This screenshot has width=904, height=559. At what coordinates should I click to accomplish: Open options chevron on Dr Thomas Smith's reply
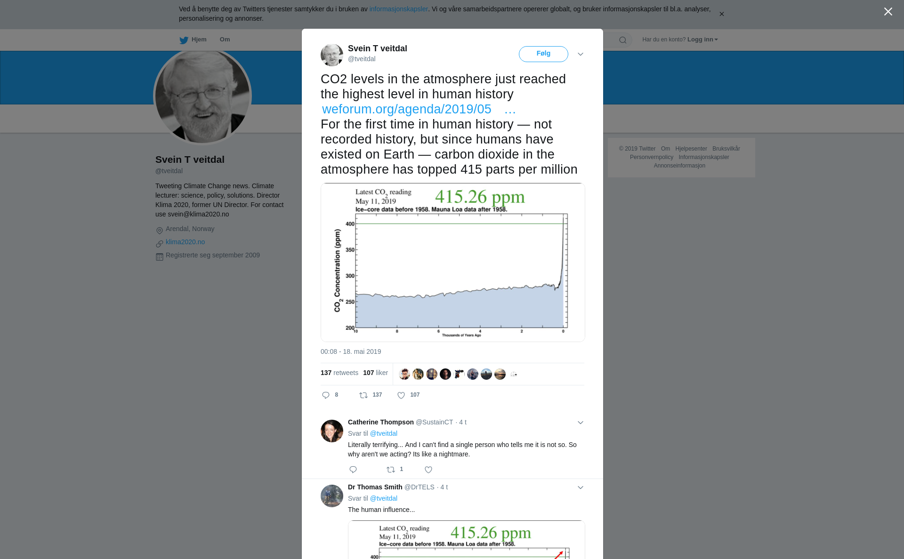pyautogui.click(x=581, y=487)
